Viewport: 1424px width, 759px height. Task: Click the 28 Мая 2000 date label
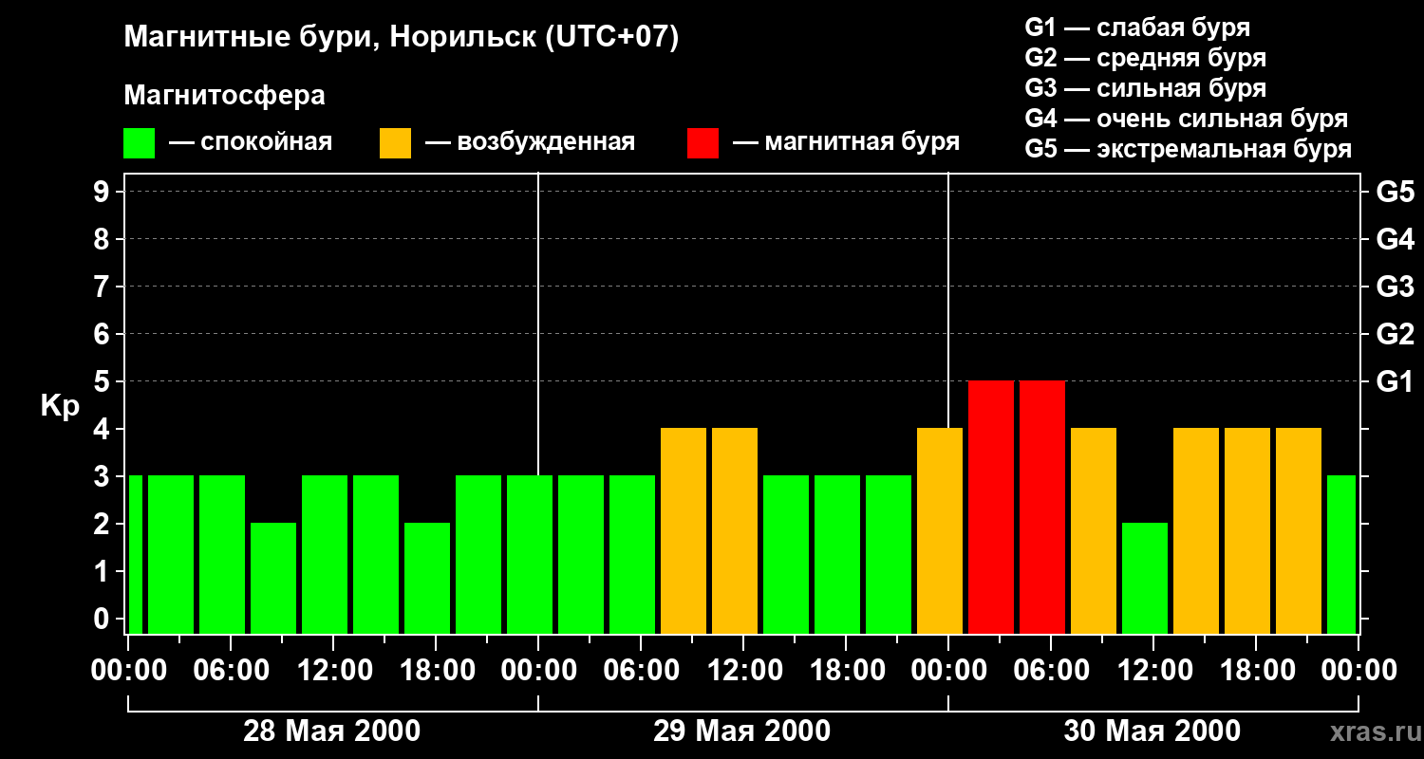click(332, 731)
